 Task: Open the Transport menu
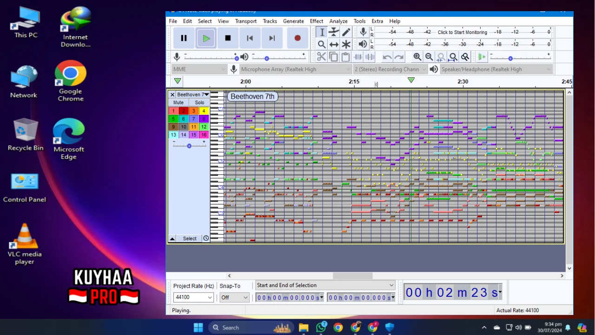point(246,21)
